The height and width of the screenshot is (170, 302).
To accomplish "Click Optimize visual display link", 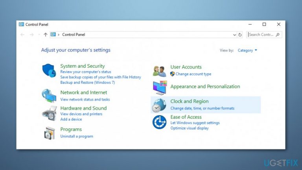I will pyautogui.click(x=190, y=128).
